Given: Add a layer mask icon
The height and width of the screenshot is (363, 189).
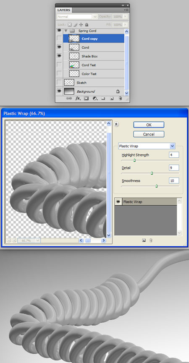Looking at the screenshot, I should click(x=86, y=98).
